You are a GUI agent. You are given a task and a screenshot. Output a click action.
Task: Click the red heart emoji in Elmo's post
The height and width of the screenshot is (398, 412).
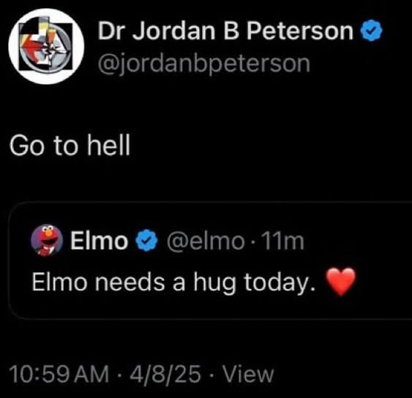click(341, 282)
